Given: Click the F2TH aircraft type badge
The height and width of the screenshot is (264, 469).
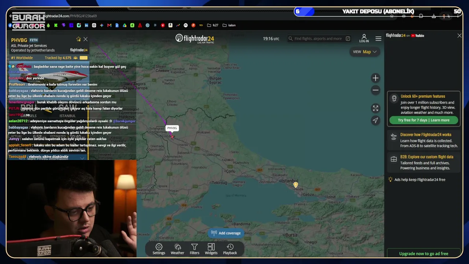Looking at the screenshot, I should coord(33,40).
